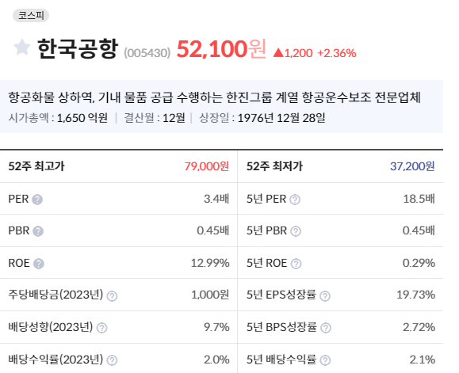This screenshot has height=373, width=459.
Task: Click the 5년 배당수익률 value 2.1%
Action: pos(423,360)
